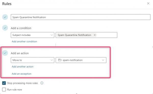This screenshot has height=94, width=153.
Task: Enable Run rule now checkbox
Action: coord(4,89)
